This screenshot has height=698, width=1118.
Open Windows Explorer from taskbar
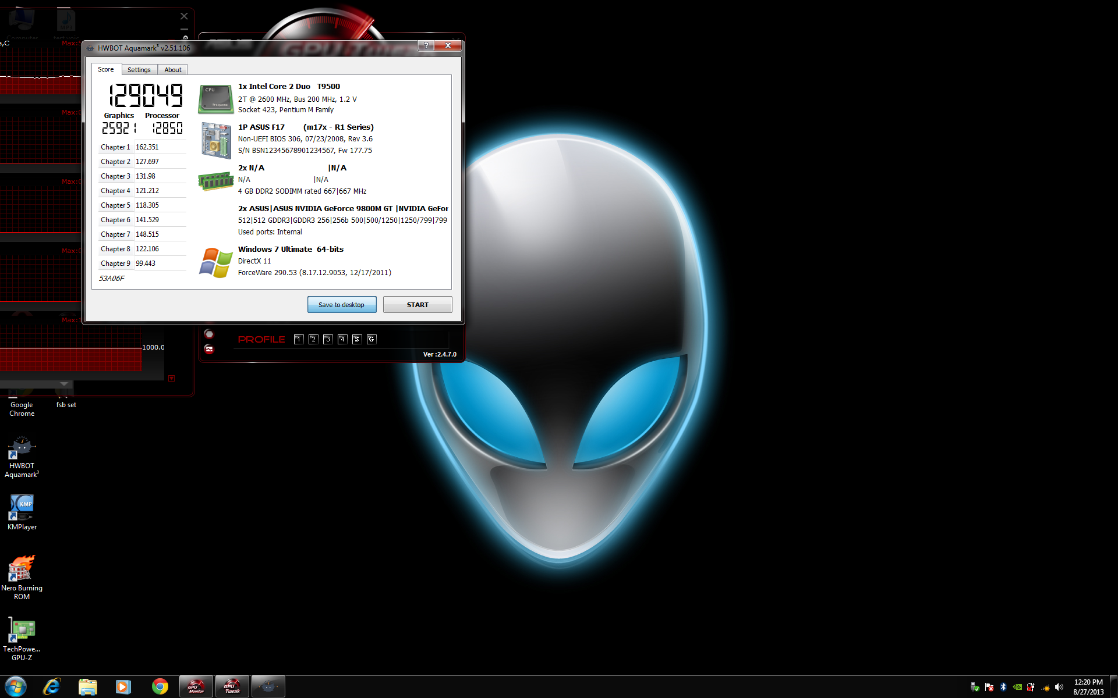[88, 687]
